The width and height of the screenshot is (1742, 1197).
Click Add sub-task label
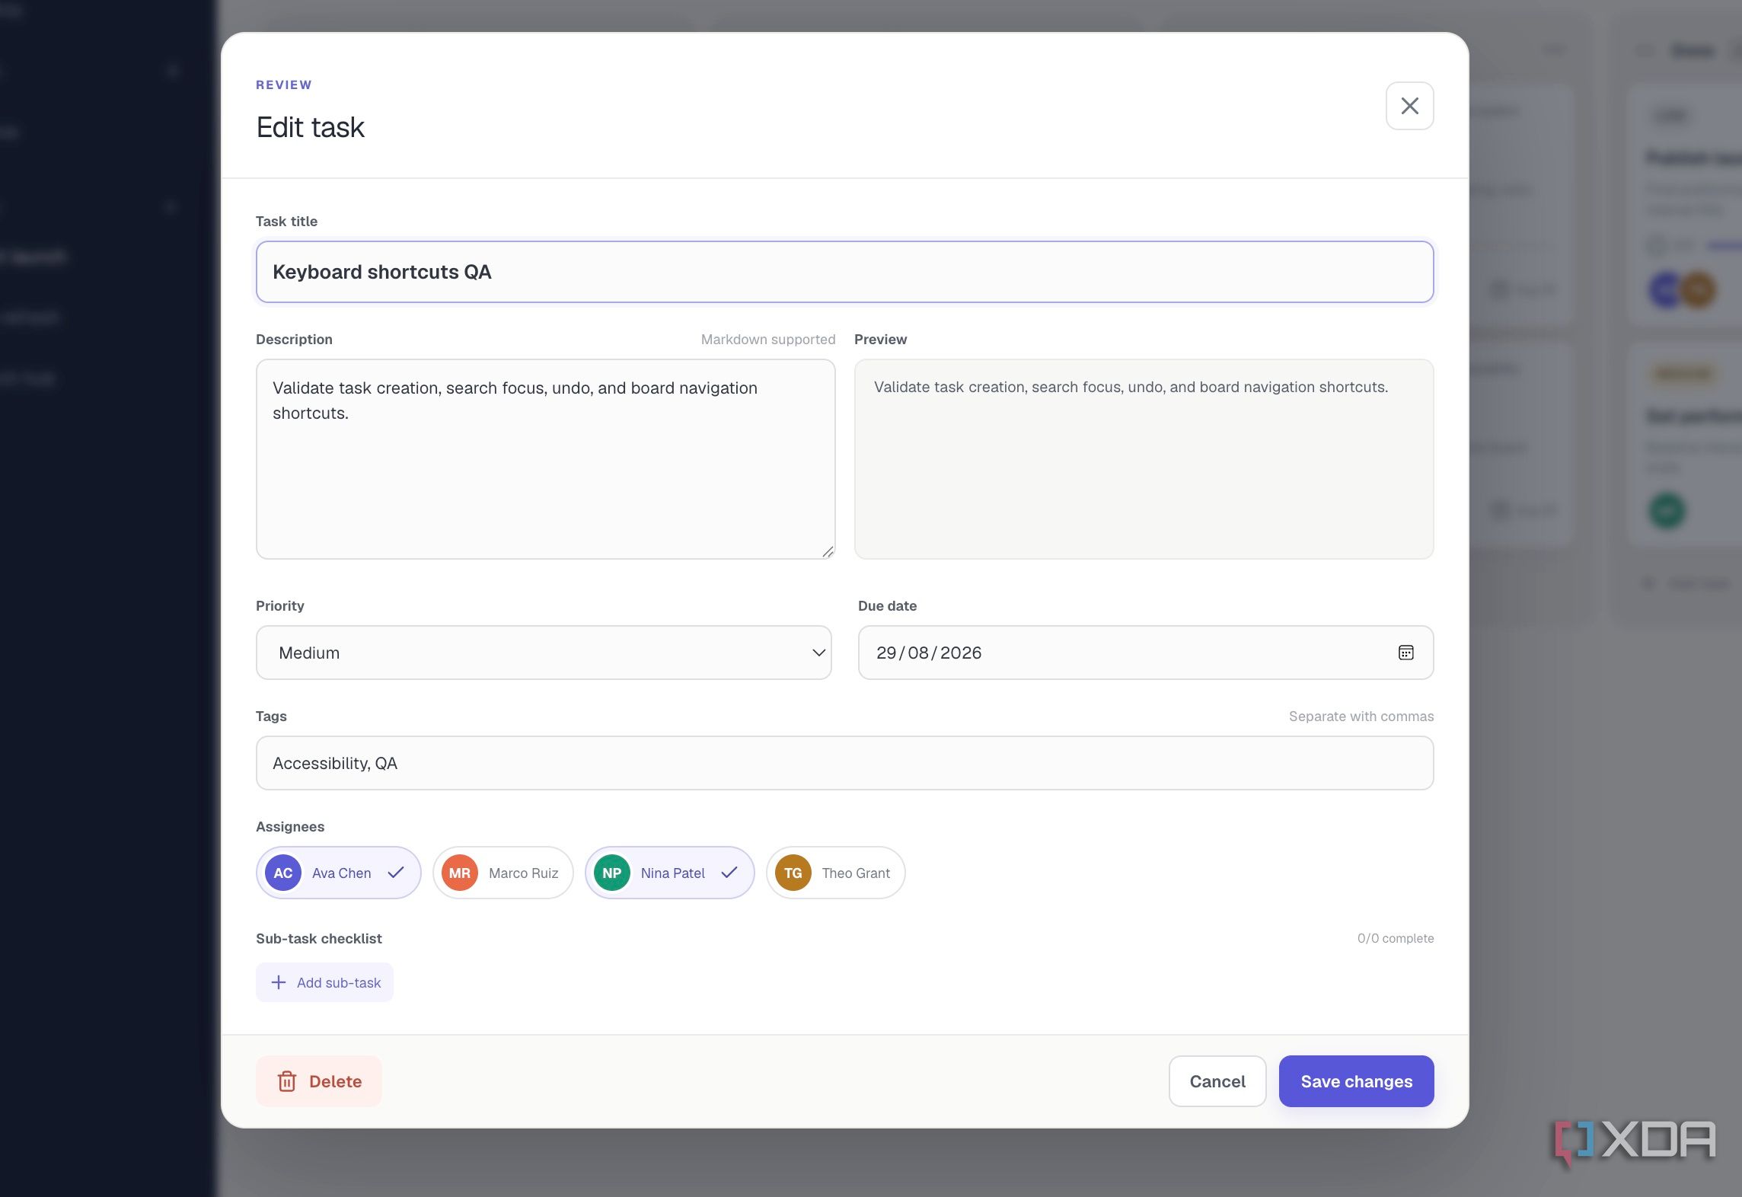(x=339, y=982)
